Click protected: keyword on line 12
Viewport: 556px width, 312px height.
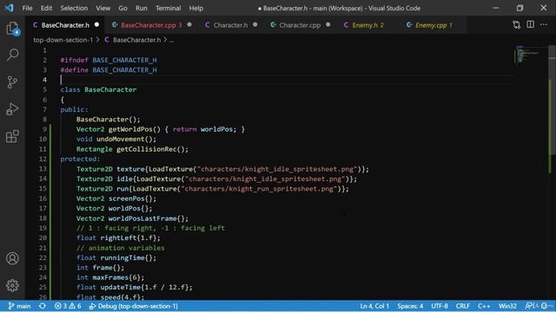[x=80, y=159]
